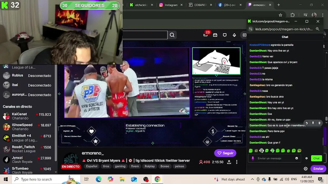
Task: Select the fivem tag
Action: point(135,166)
